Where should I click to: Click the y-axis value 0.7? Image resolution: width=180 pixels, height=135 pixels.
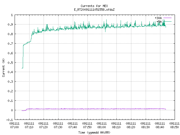10,44
